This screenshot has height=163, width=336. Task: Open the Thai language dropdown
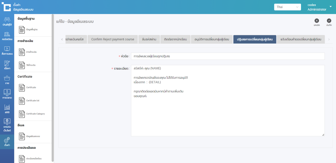click(x=287, y=7)
